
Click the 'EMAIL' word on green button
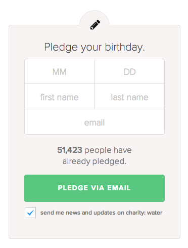click(x=119, y=188)
